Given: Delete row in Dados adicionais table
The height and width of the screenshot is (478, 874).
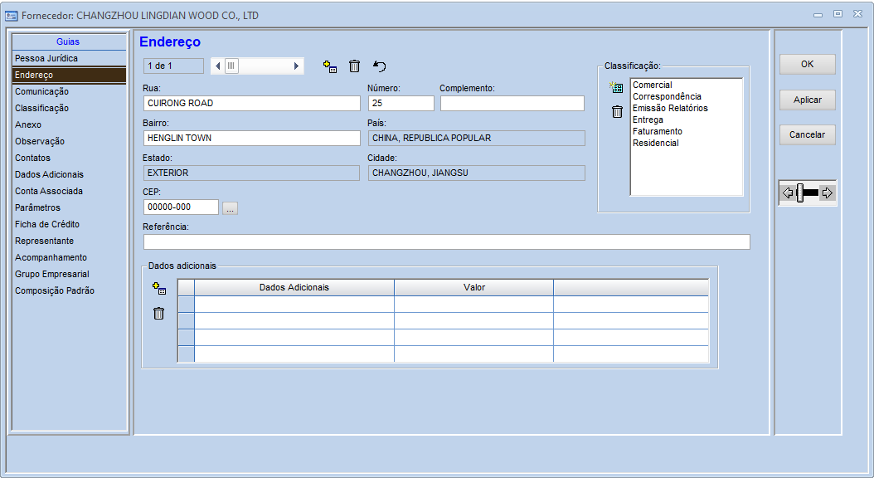Looking at the screenshot, I should (x=159, y=313).
